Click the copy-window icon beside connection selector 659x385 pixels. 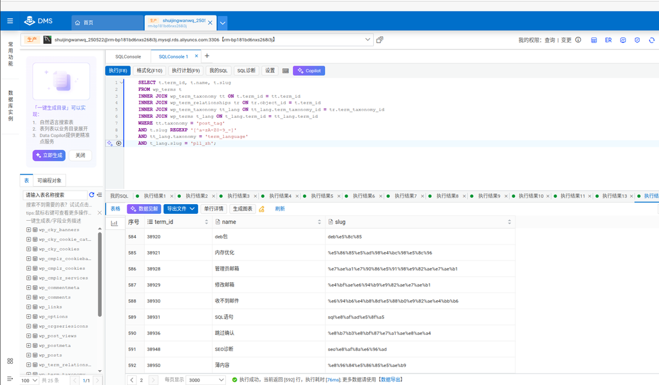380,40
